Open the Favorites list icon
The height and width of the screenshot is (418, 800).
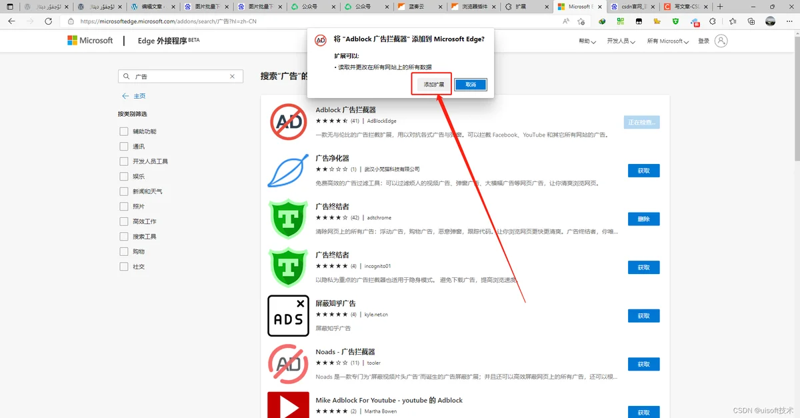click(733, 21)
